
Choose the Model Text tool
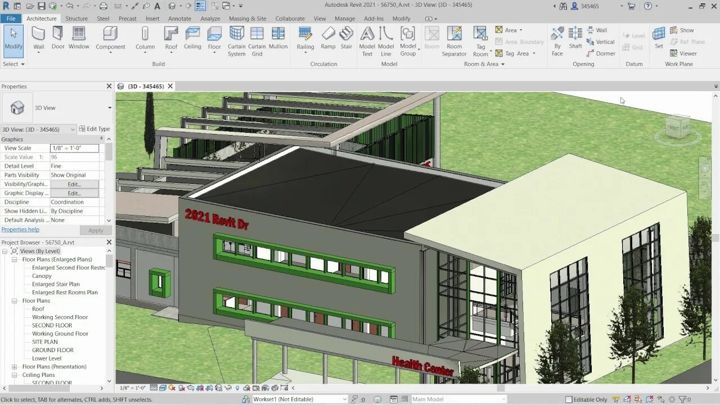(x=367, y=42)
